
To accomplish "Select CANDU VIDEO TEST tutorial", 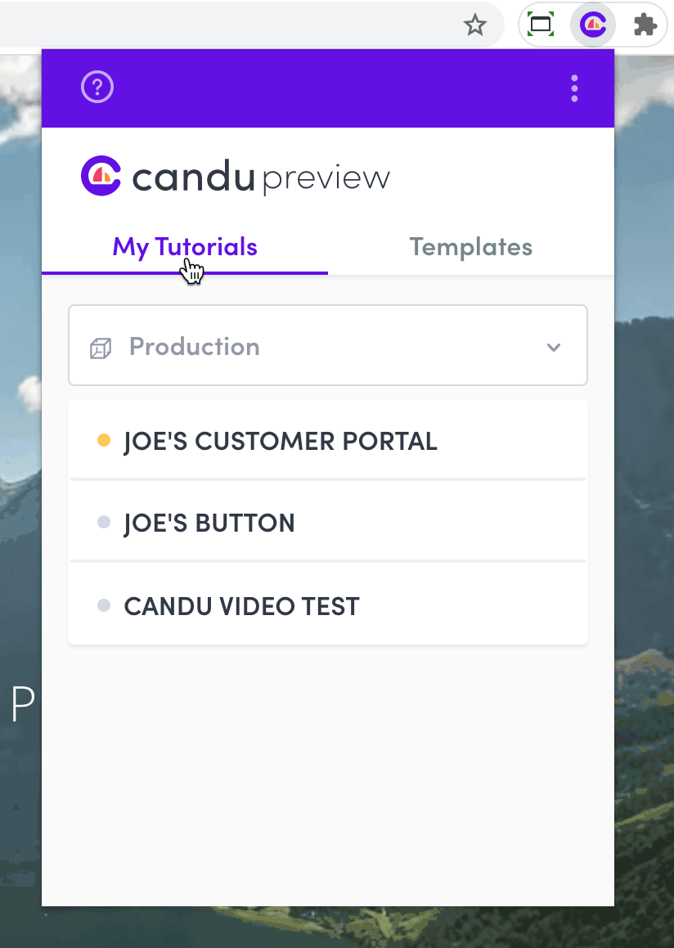I will coord(241,607).
